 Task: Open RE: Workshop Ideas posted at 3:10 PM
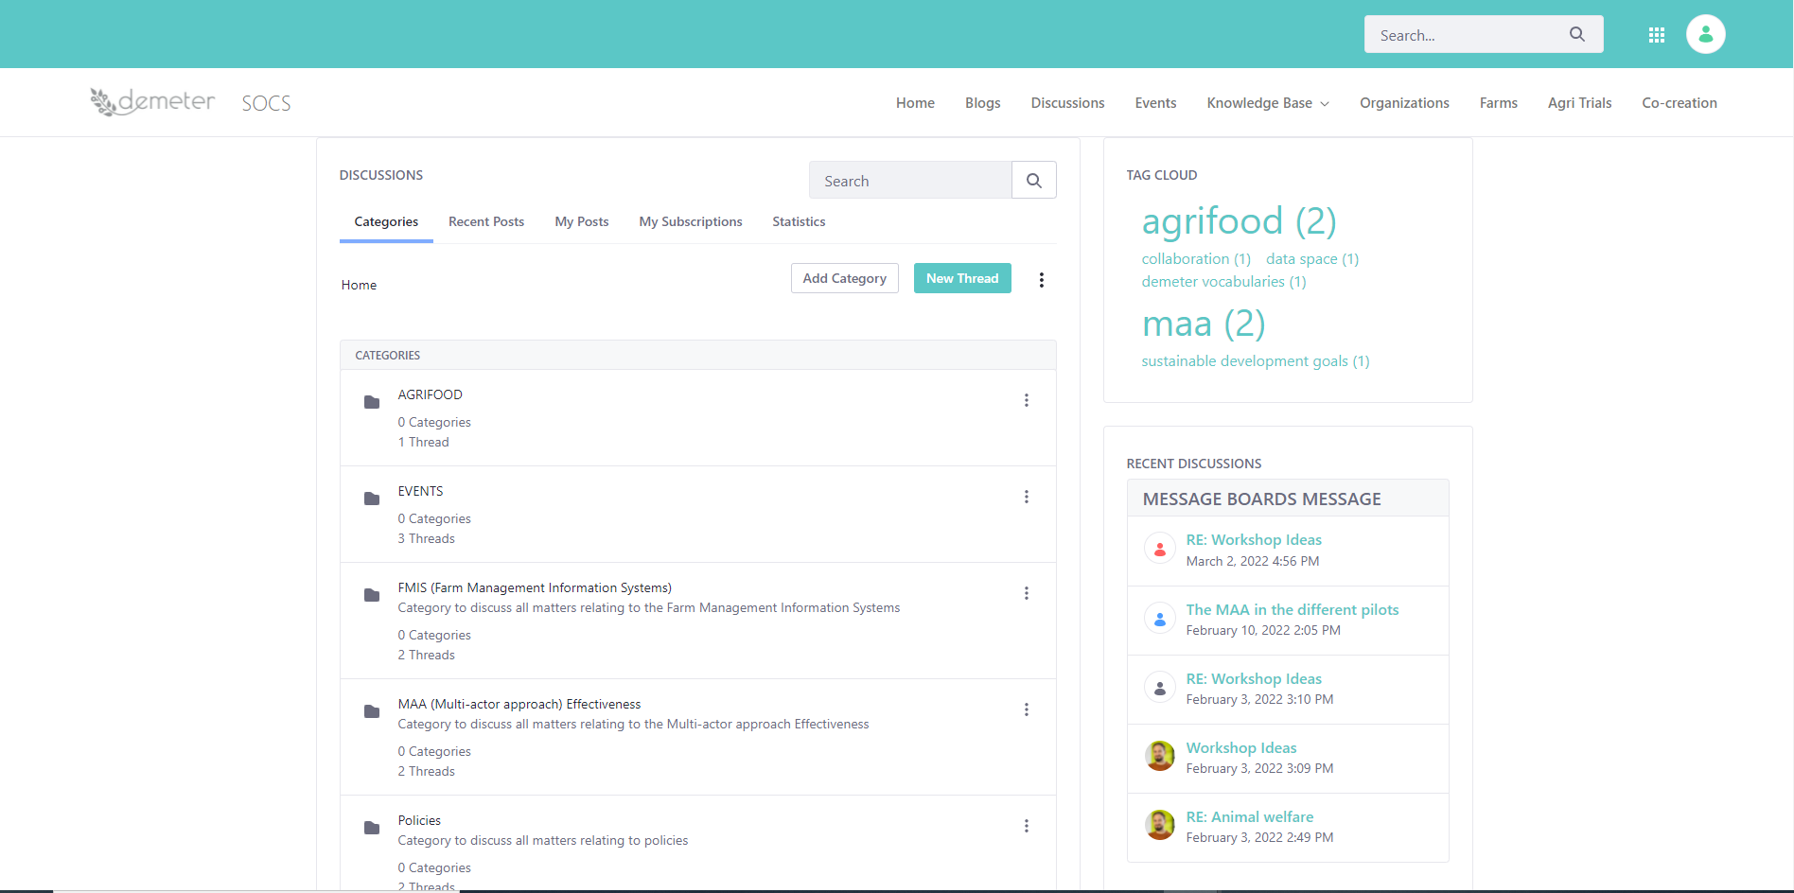tap(1254, 679)
